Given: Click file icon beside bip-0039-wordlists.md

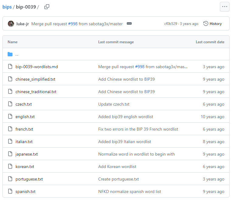Looking at the screenshot, I should pos(10,67).
